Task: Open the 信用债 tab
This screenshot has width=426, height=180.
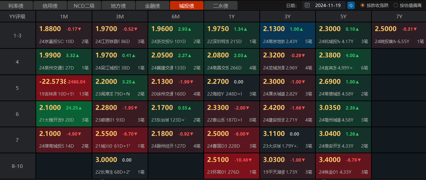Action: coord(50,6)
